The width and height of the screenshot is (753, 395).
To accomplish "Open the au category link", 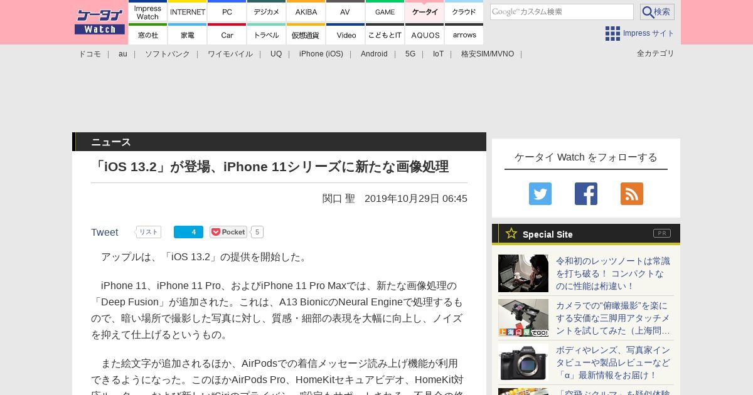I will click(x=123, y=54).
